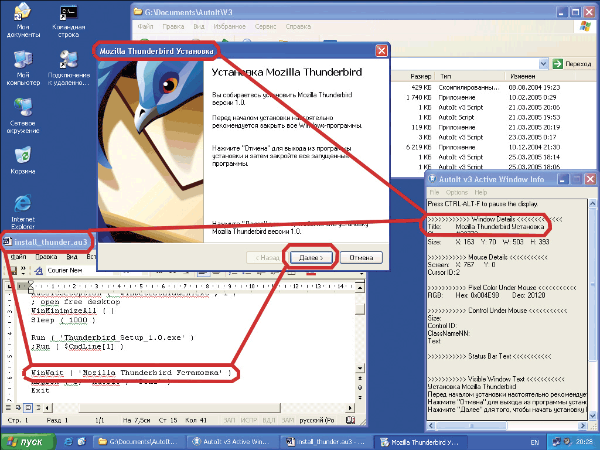The width and height of the screenshot is (600, 450).
Task: Launch Outlook Express from the quick launch
Action: pos(81,442)
